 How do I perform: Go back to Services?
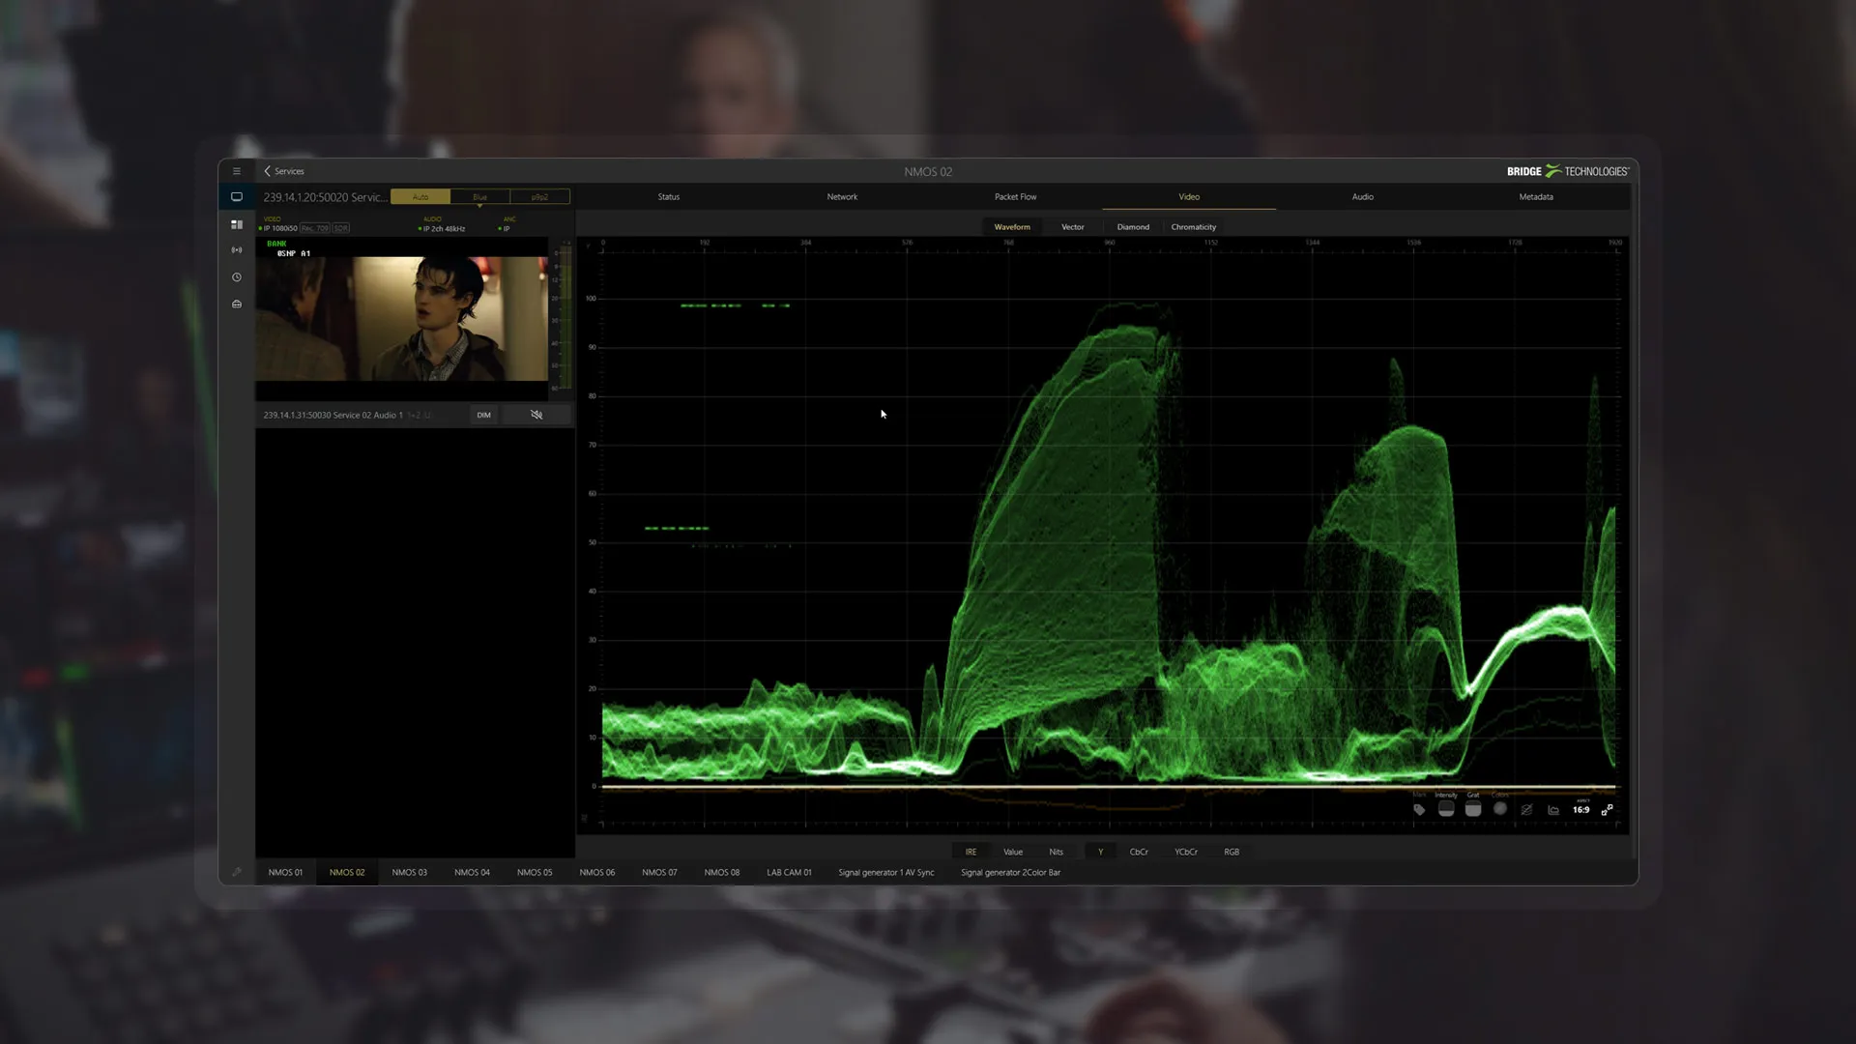284,171
